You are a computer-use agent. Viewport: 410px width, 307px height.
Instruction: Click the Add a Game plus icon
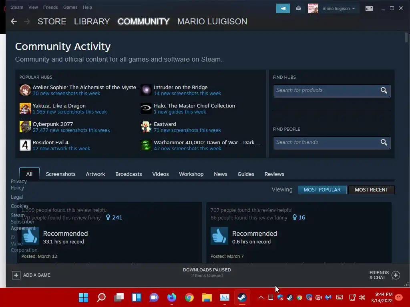pyautogui.click(x=16, y=275)
